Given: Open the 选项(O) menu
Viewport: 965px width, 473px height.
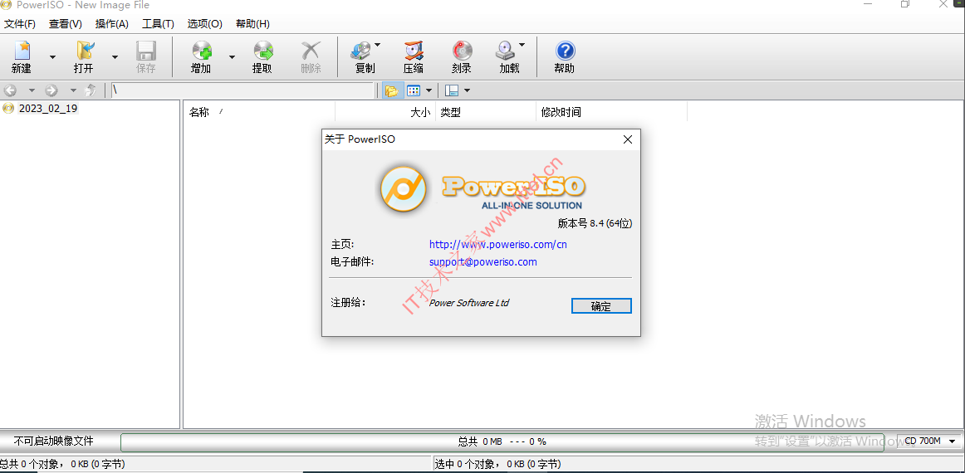Looking at the screenshot, I should pyautogui.click(x=205, y=24).
